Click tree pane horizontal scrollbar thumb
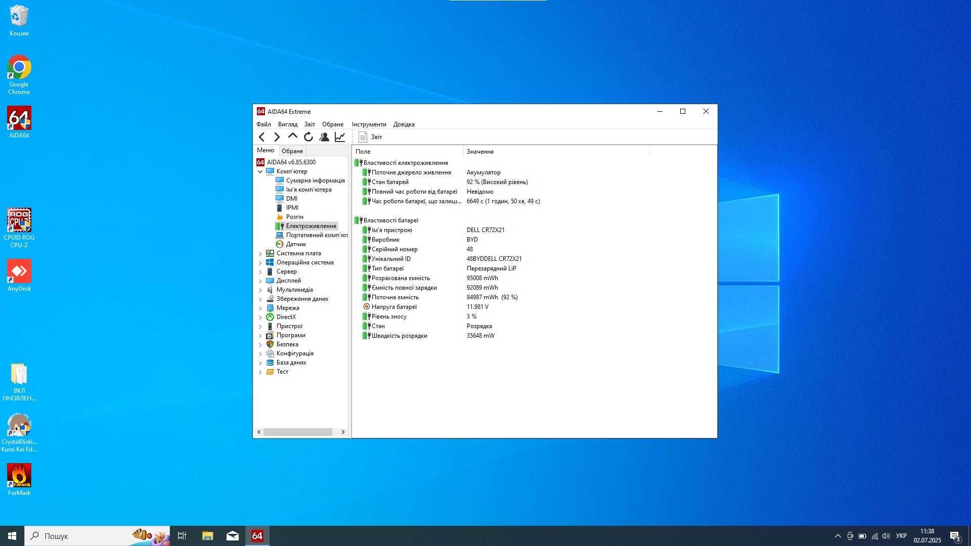971x546 pixels. coord(297,432)
